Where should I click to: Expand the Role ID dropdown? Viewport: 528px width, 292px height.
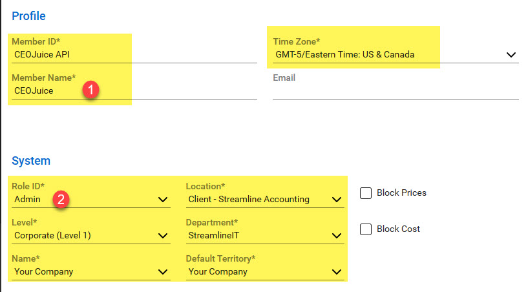(x=91, y=200)
